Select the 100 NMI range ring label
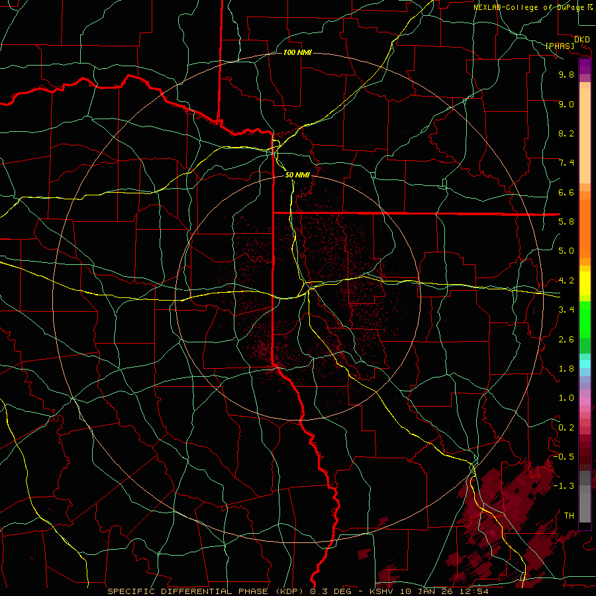This screenshot has width=596, height=596. [297, 52]
